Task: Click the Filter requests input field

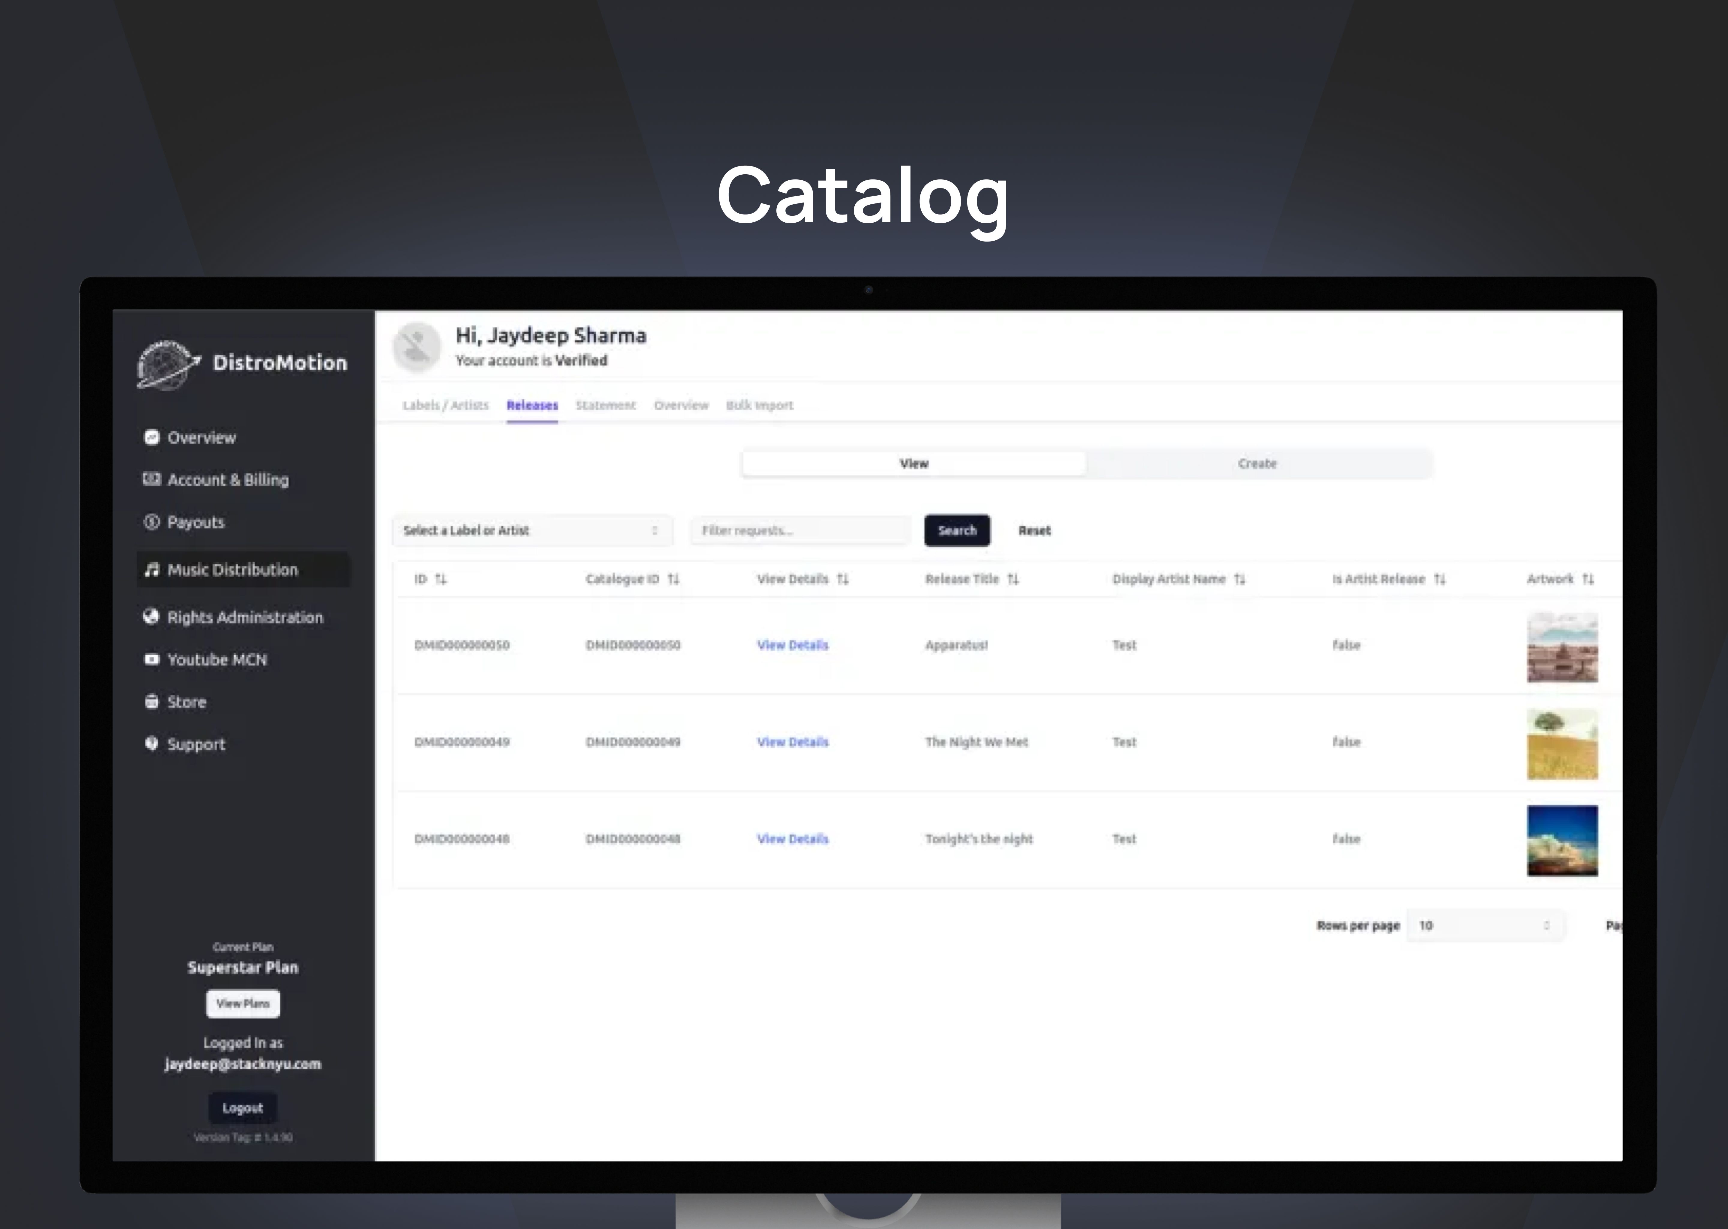Action: click(800, 530)
